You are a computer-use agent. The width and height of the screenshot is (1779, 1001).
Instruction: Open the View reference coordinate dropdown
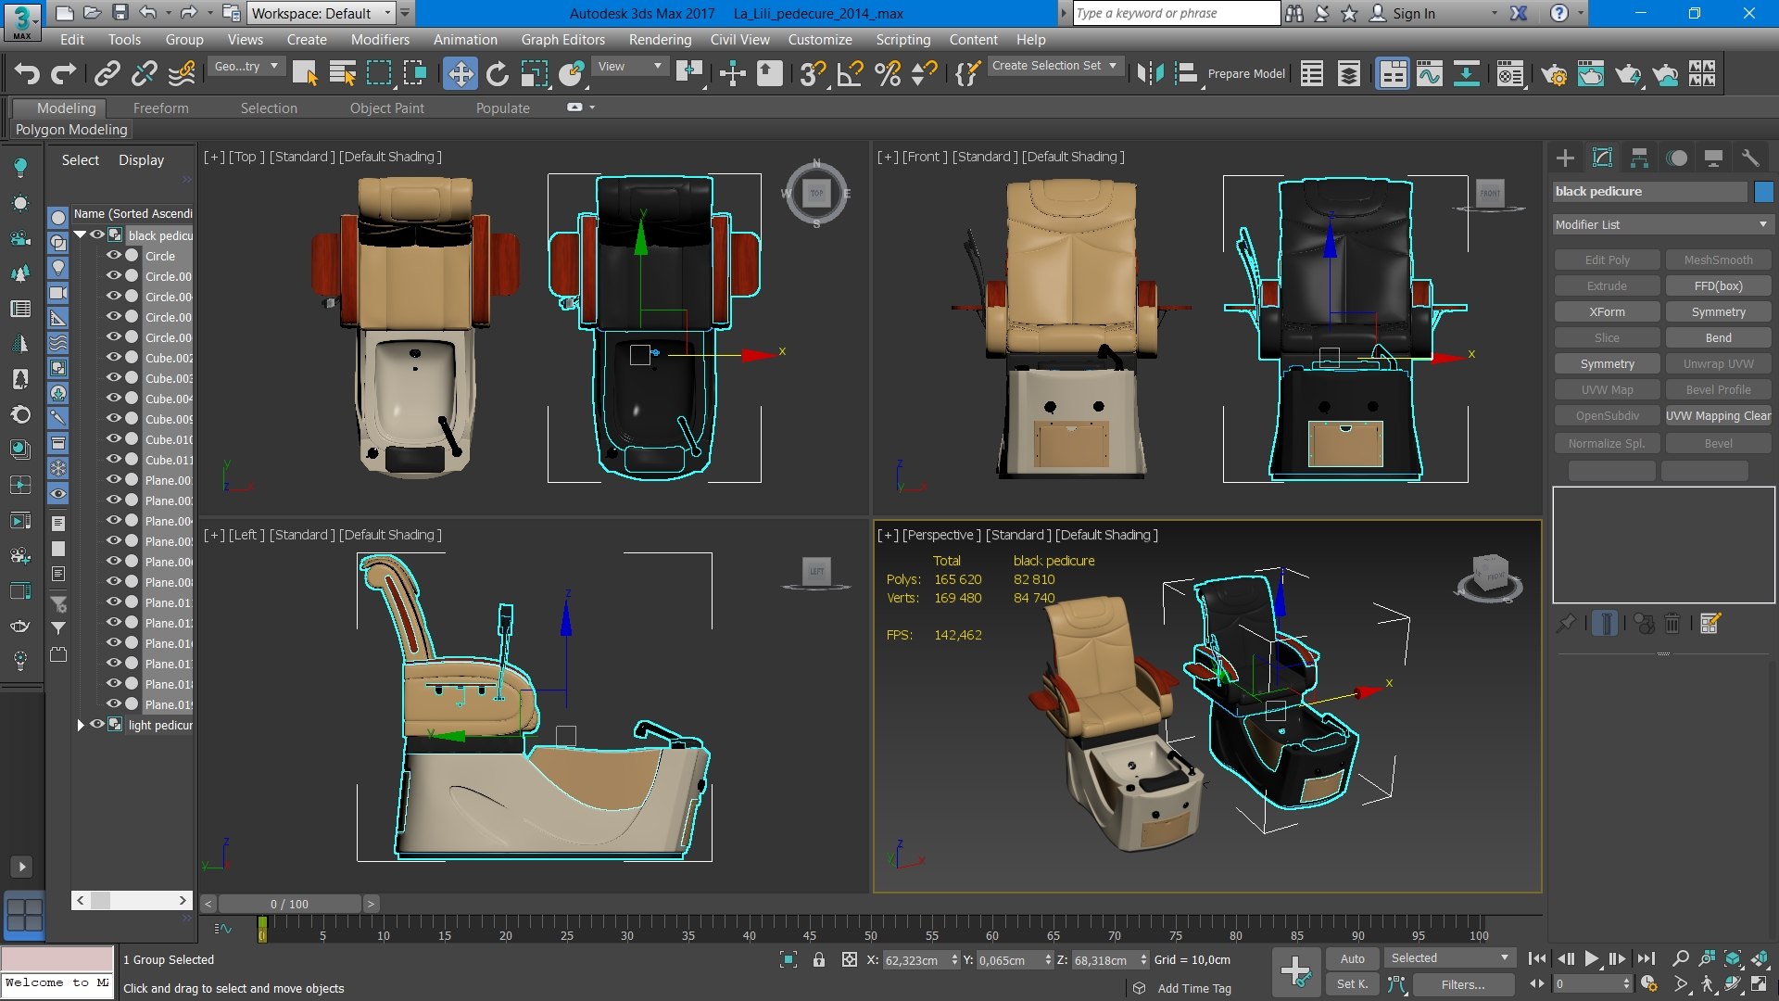point(630,66)
